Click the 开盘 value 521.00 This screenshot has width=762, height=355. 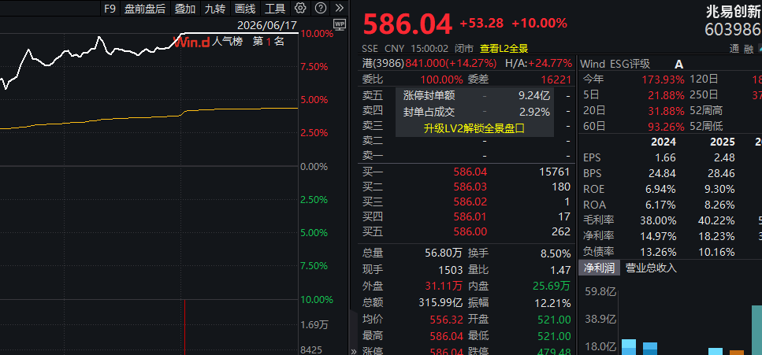pyautogui.click(x=555, y=320)
